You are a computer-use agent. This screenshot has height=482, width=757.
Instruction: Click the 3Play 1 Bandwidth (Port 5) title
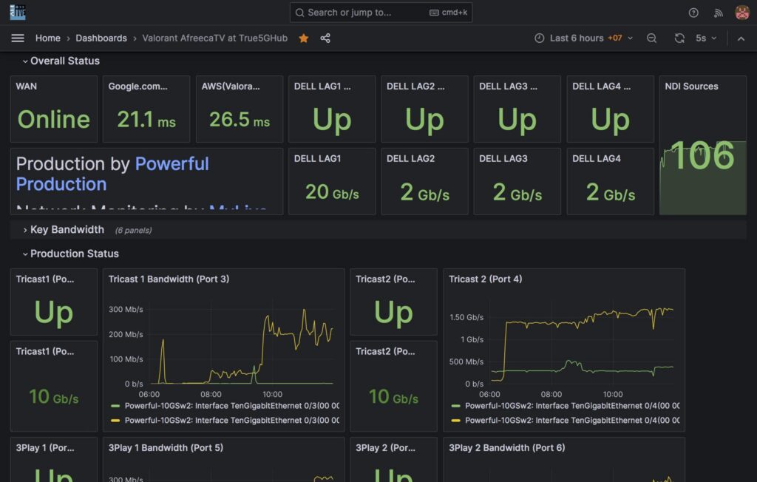[166, 448]
